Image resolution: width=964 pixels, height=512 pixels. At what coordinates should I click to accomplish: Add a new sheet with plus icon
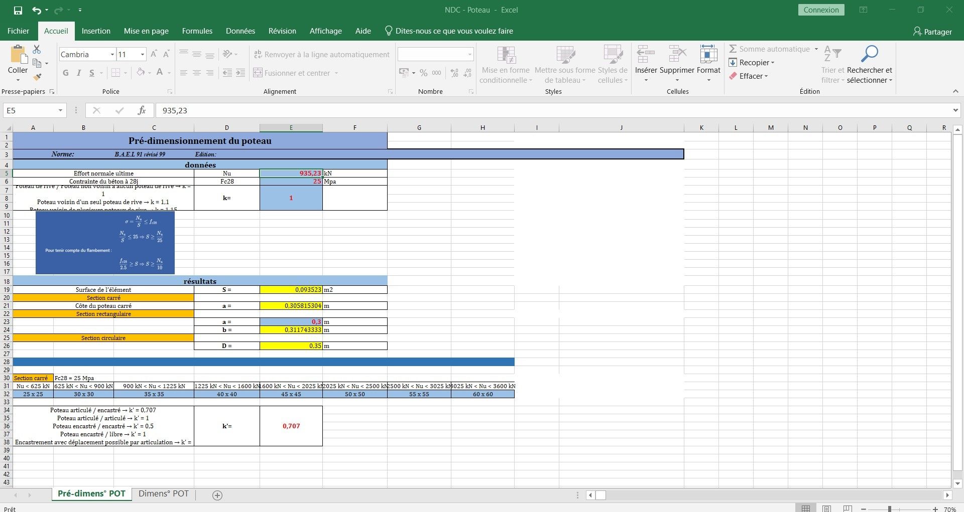coord(217,495)
